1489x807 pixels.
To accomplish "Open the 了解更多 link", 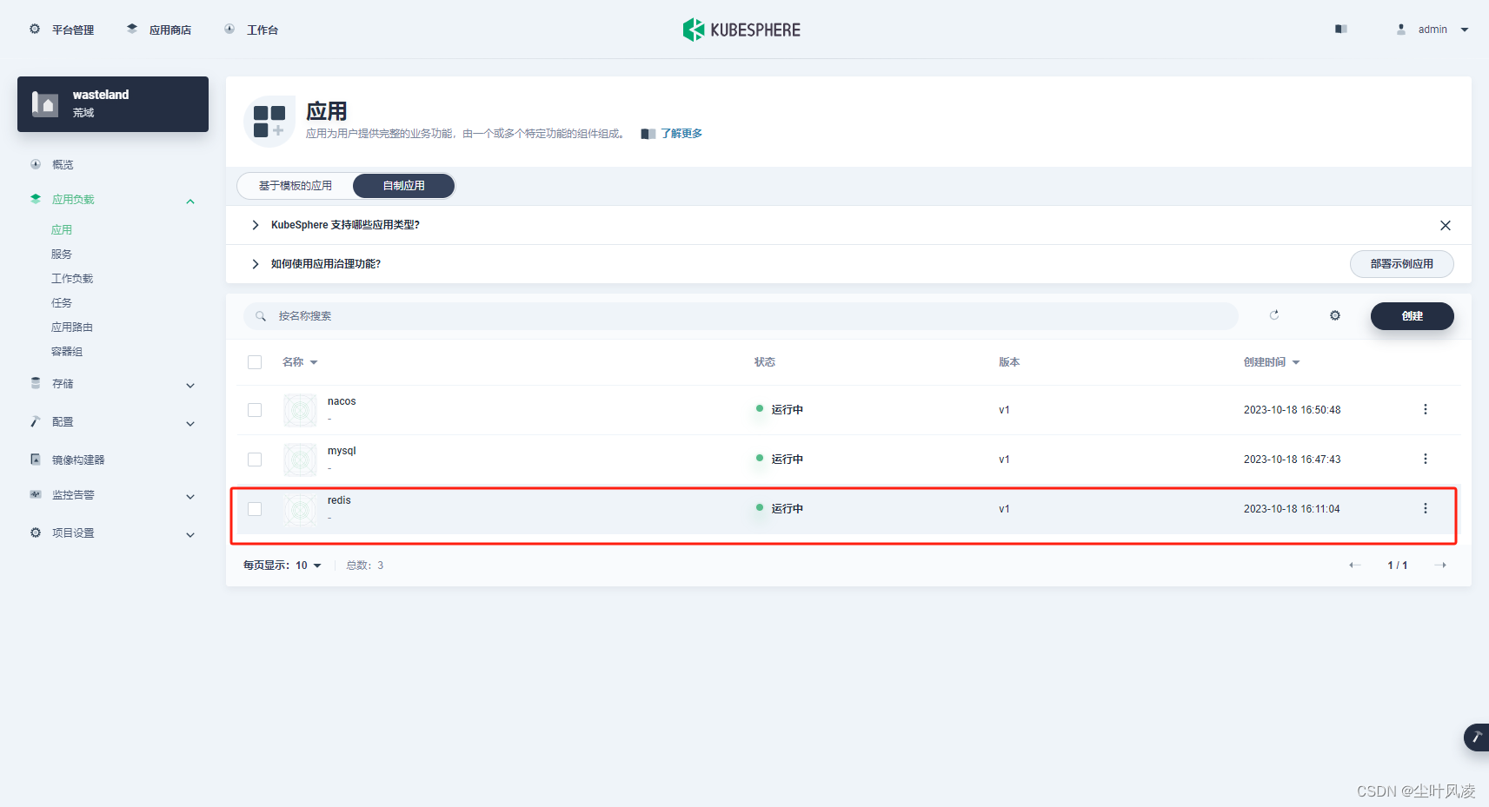I will [x=681, y=134].
